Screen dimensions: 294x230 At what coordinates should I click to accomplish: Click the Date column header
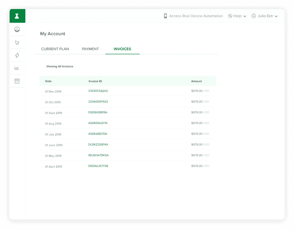[x=48, y=81]
